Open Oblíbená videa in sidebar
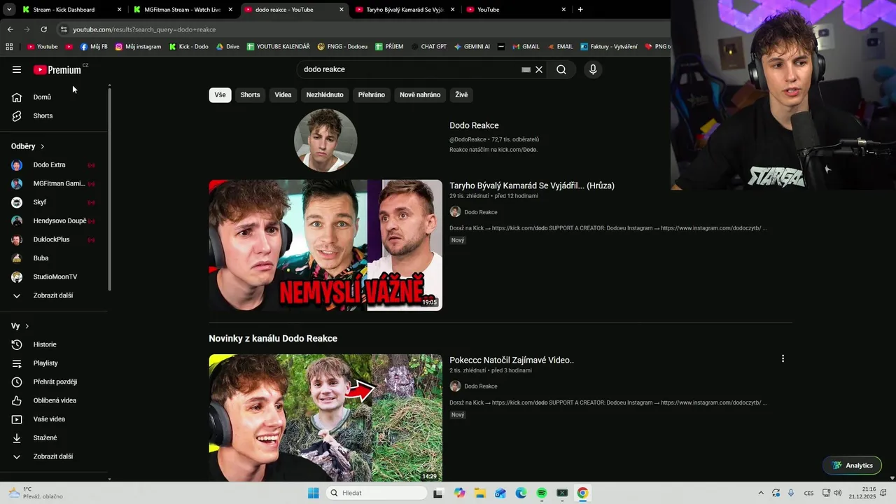Image resolution: width=896 pixels, height=504 pixels. (x=55, y=400)
